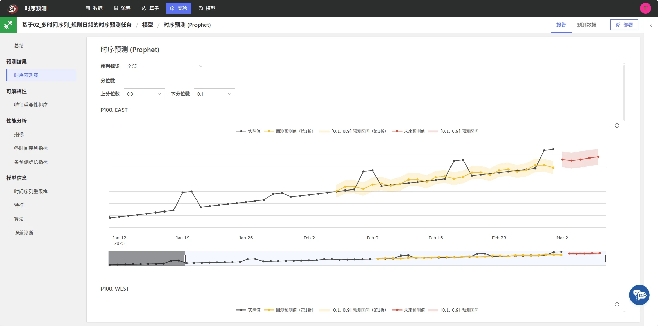Open the 数据 menu
Viewport: 658px width, 326px height.
(x=94, y=8)
